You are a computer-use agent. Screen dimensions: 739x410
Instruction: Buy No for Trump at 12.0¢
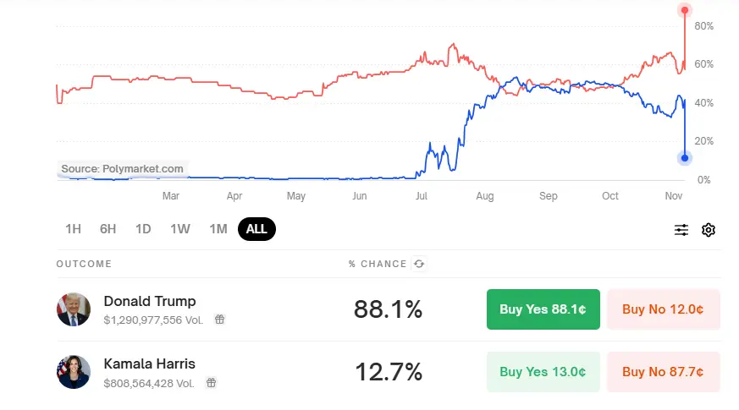[x=663, y=309]
